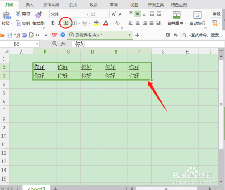The width and height of the screenshot is (225, 190).
Task: Click the Borders icon
Action: (75, 23)
